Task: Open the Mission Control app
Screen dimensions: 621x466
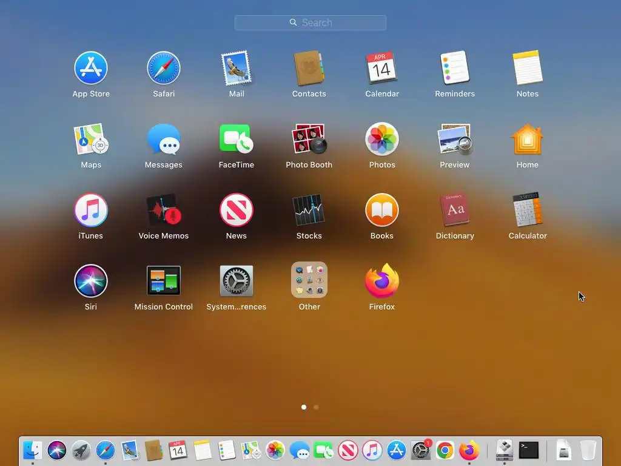Action: click(164, 281)
